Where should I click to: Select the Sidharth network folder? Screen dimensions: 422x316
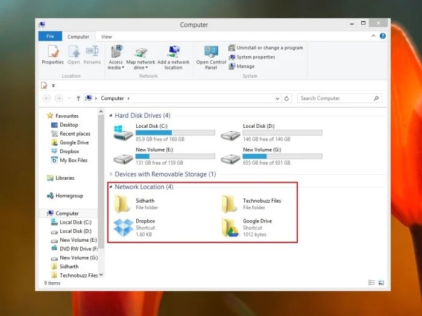point(136,204)
